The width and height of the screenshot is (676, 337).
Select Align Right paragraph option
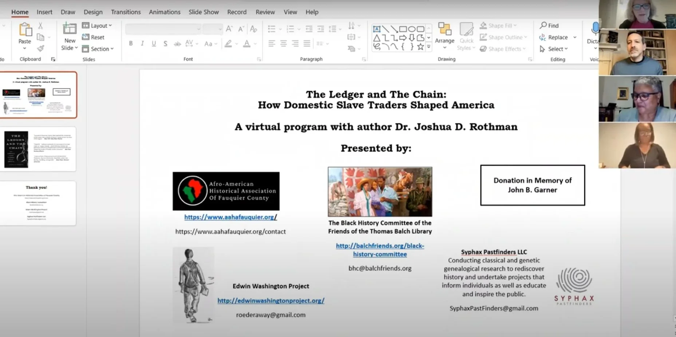pos(295,44)
